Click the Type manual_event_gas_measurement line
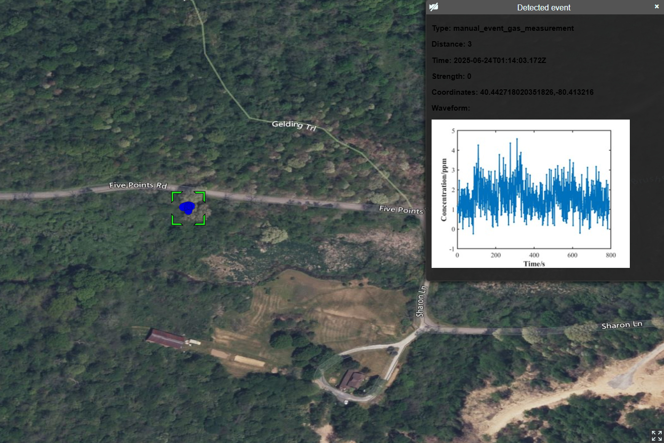664x443 pixels. (502, 28)
